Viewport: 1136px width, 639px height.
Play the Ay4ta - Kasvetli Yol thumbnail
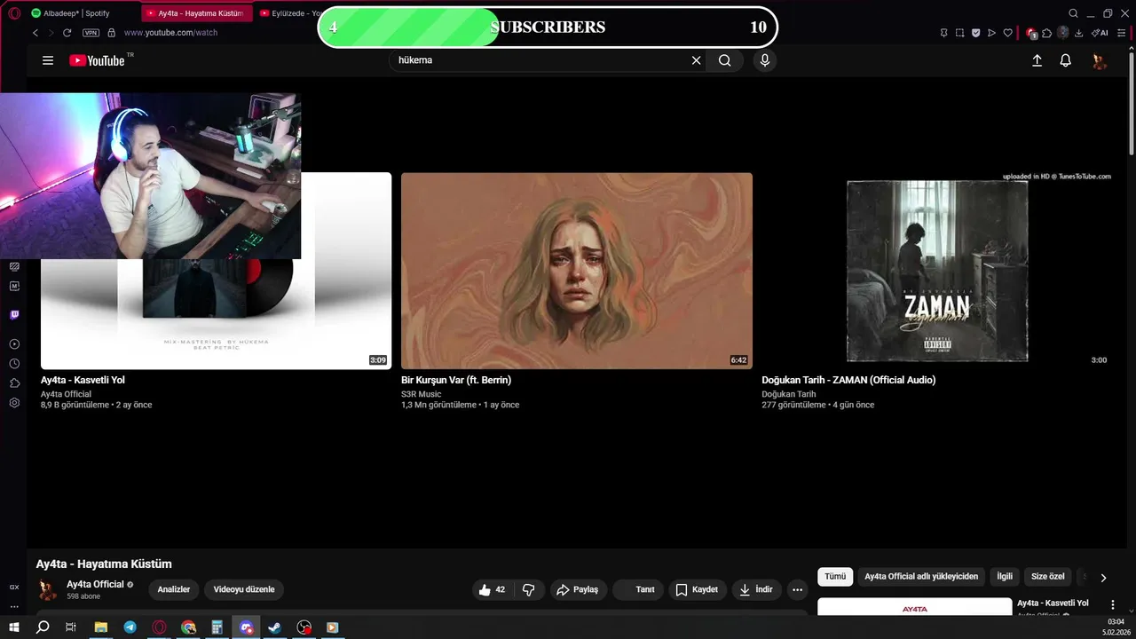click(216, 271)
